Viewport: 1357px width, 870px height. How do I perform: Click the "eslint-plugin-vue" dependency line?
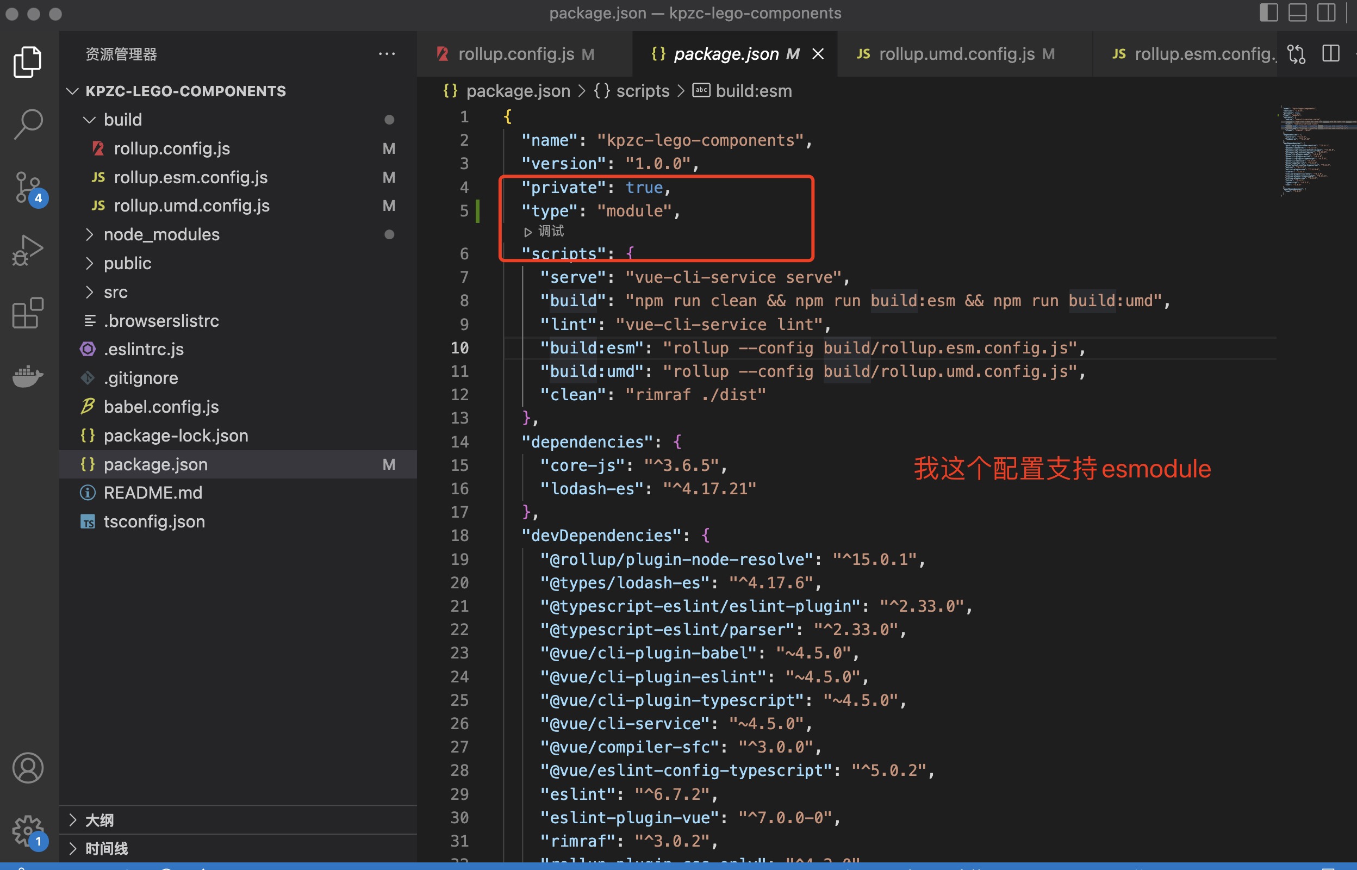point(690,818)
